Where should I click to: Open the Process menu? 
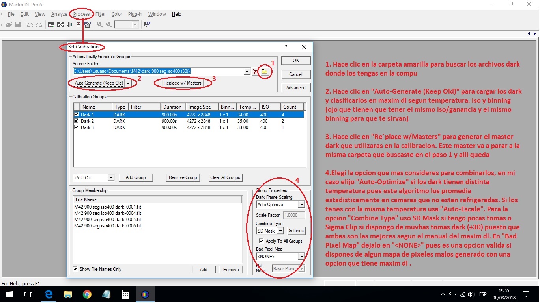82,14
